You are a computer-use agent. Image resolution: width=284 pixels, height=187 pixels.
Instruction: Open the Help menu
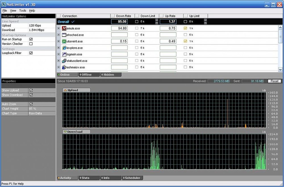click(x=32, y=11)
